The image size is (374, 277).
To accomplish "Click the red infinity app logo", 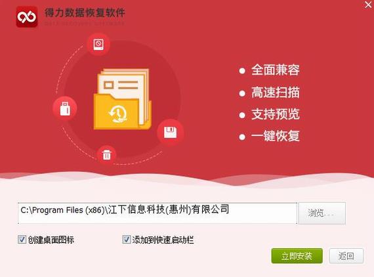I will [27, 17].
